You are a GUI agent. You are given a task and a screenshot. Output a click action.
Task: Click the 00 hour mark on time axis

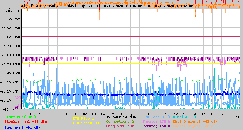tap(67, 114)
